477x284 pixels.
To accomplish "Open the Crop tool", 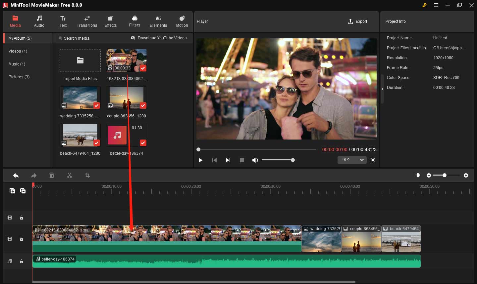I will (x=87, y=176).
